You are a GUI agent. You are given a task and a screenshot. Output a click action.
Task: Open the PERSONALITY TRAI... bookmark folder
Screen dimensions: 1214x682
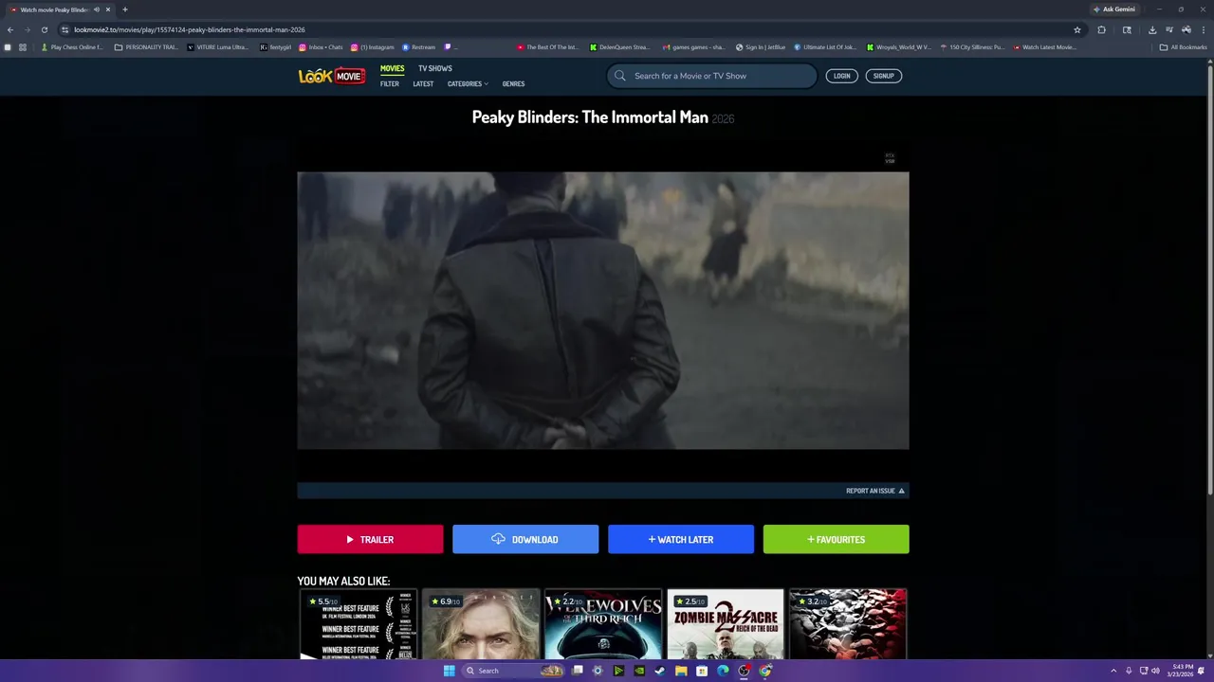point(146,47)
